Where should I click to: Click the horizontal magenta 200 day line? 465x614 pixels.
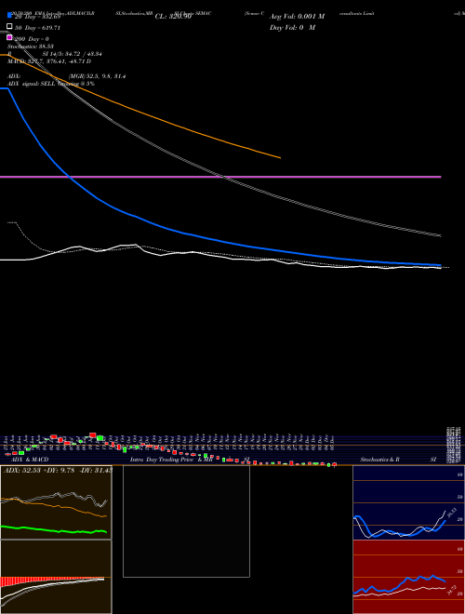point(220,177)
